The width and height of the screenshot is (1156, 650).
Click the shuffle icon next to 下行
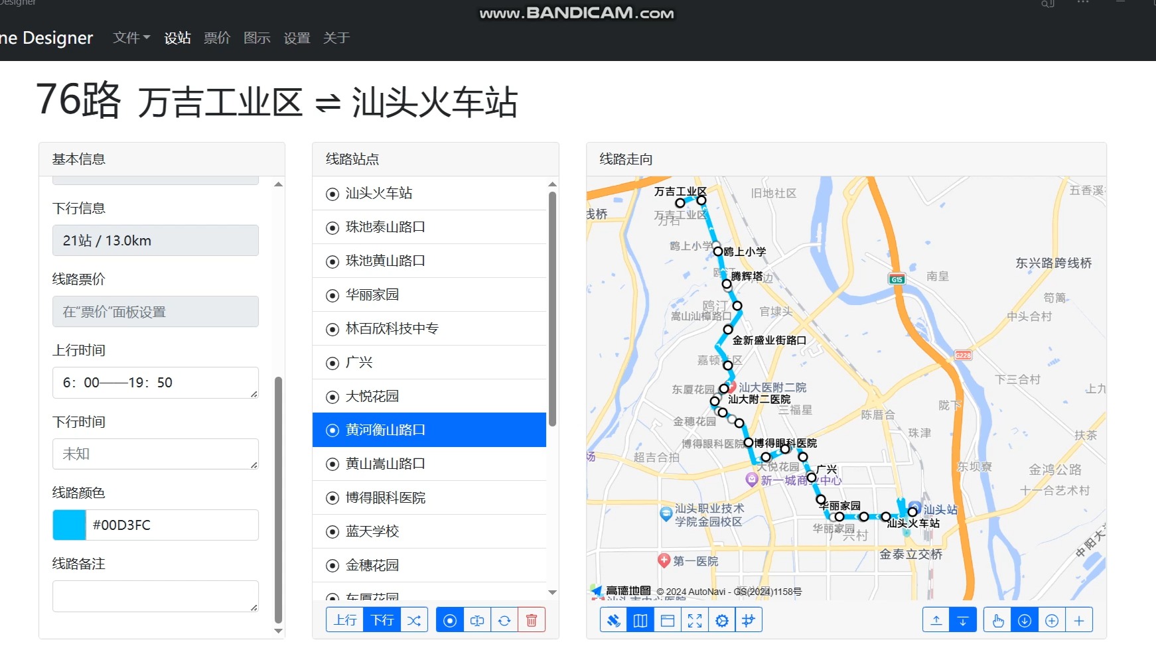(x=414, y=619)
